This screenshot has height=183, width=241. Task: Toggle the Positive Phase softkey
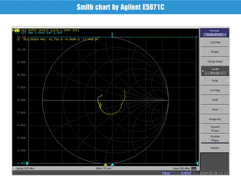point(215,138)
